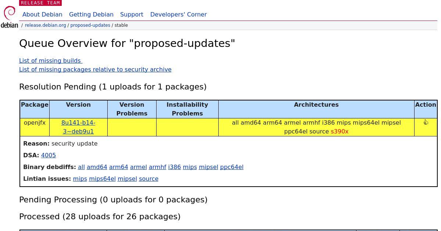Click the Debian swirl logo
Image resolution: width=441 pixels, height=231 pixels.
pyautogui.click(x=10, y=17)
